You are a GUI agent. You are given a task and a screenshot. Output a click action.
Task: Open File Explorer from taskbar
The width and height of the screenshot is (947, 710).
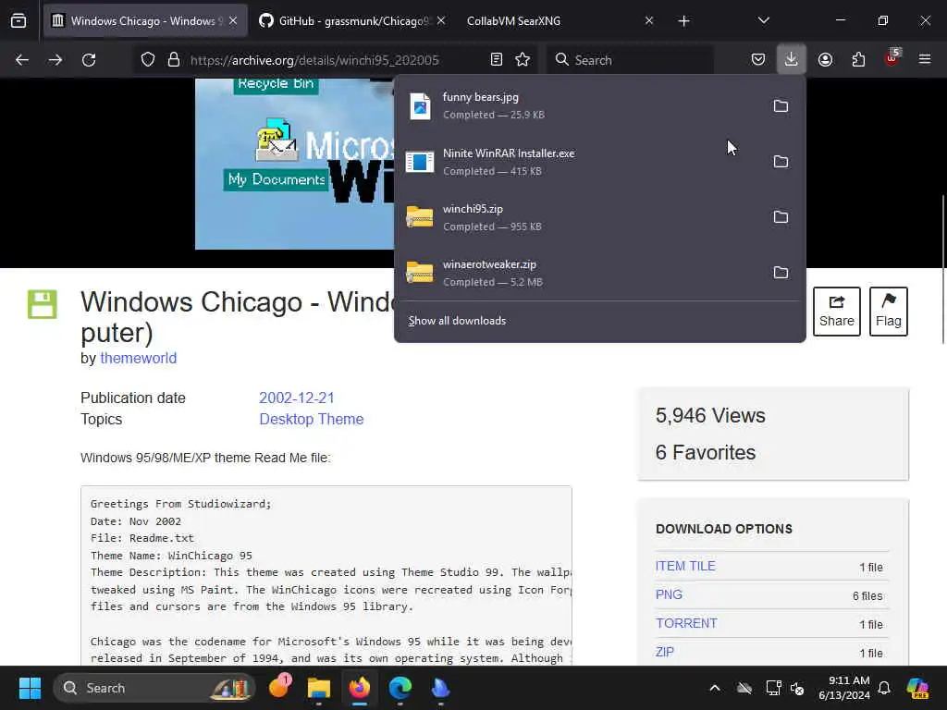319,688
